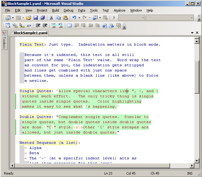Toggle bookmark on current line icon
The image size is (202, 177).
[69, 26]
